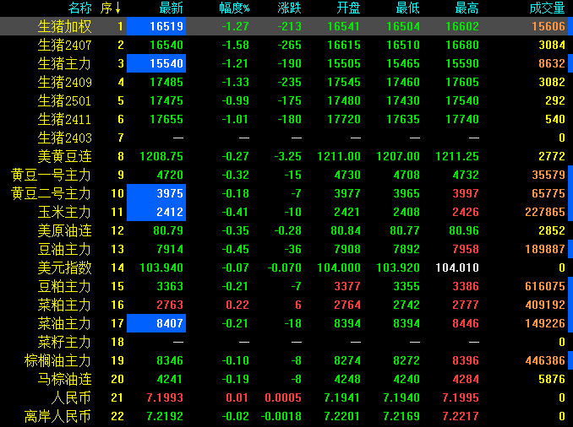This screenshot has height=427, width=573.
Task: Select the 最高 column header
Action: click(467, 8)
